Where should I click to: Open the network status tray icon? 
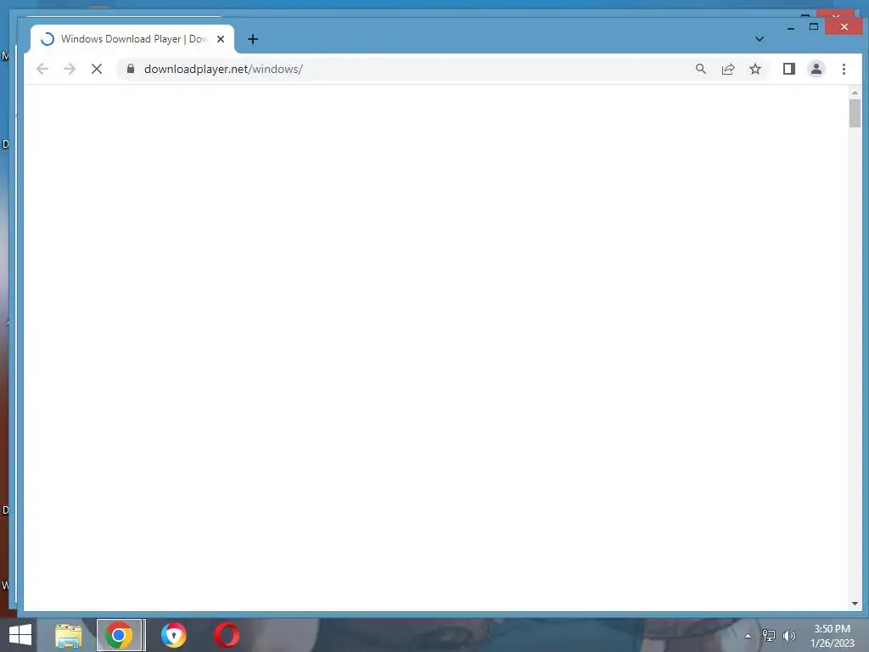[769, 636]
